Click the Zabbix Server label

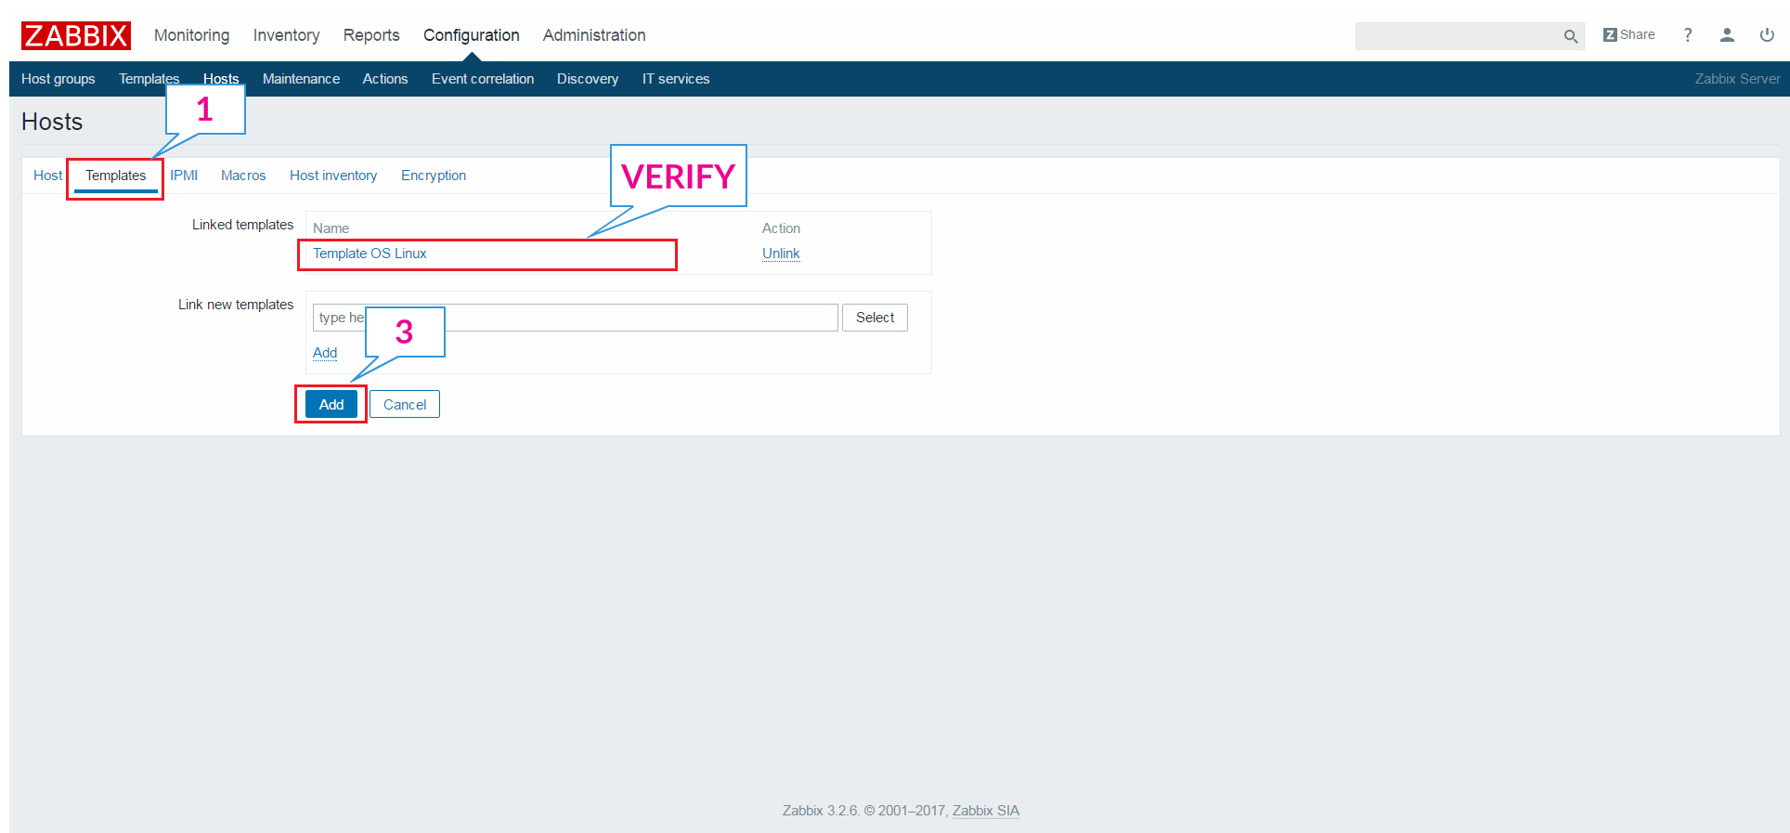pos(1737,79)
